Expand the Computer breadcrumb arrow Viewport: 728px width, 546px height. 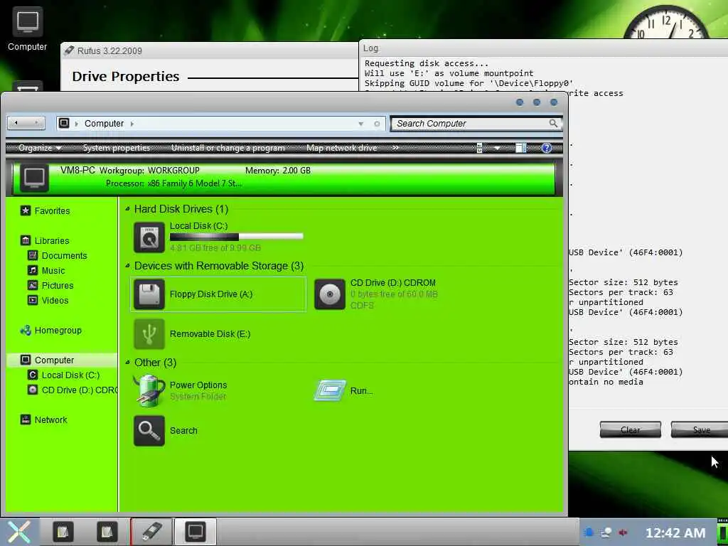pyautogui.click(x=132, y=124)
